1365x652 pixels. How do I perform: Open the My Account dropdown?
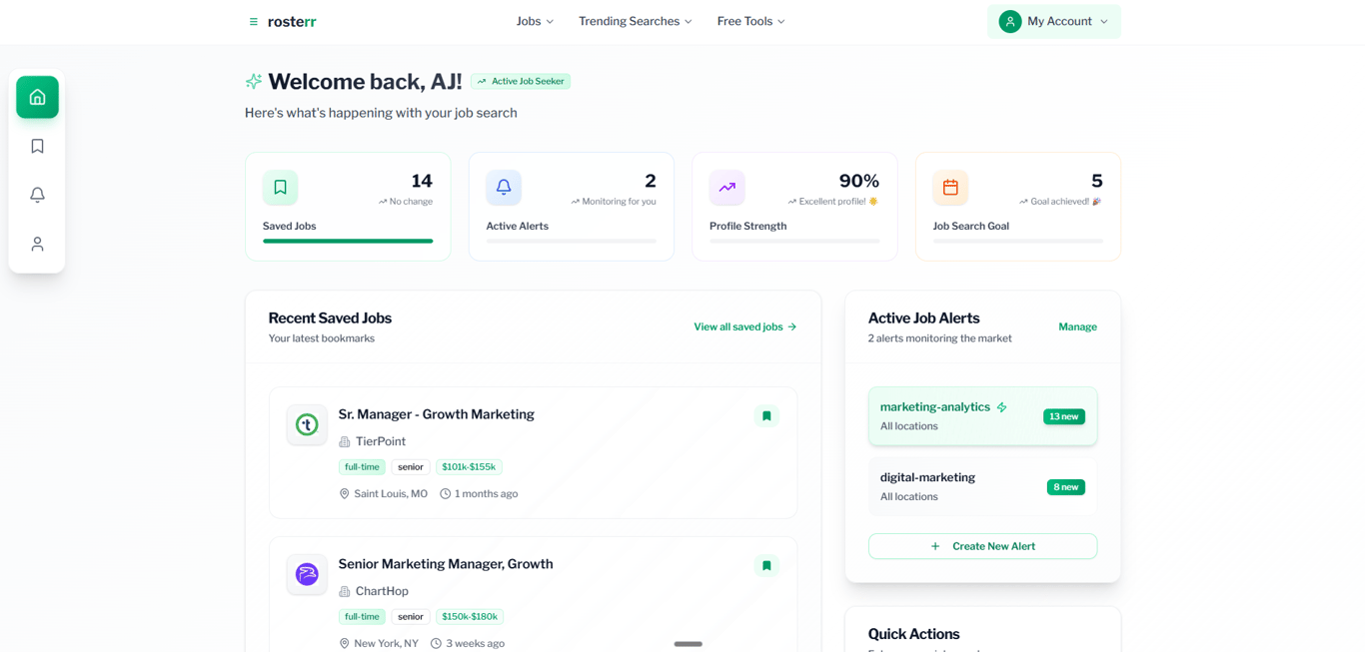[1054, 21]
